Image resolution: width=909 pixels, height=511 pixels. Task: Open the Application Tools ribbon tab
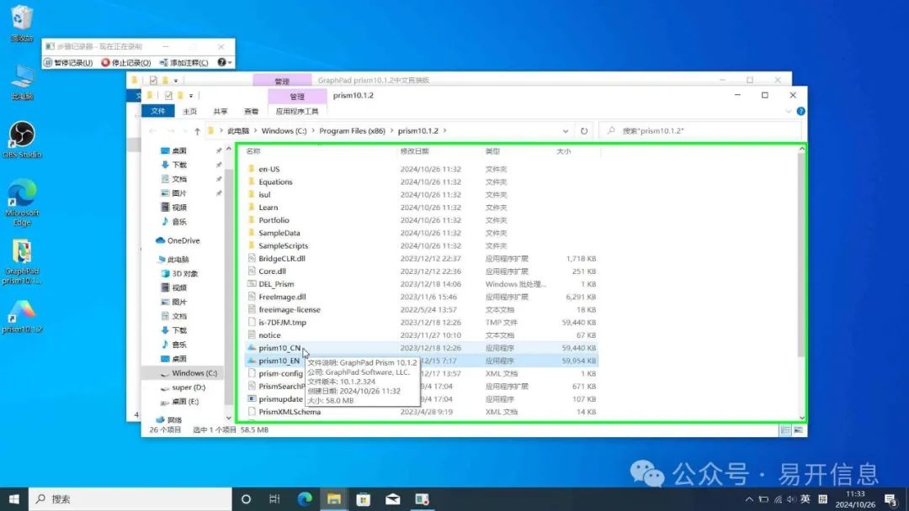(x=297, y=111)
